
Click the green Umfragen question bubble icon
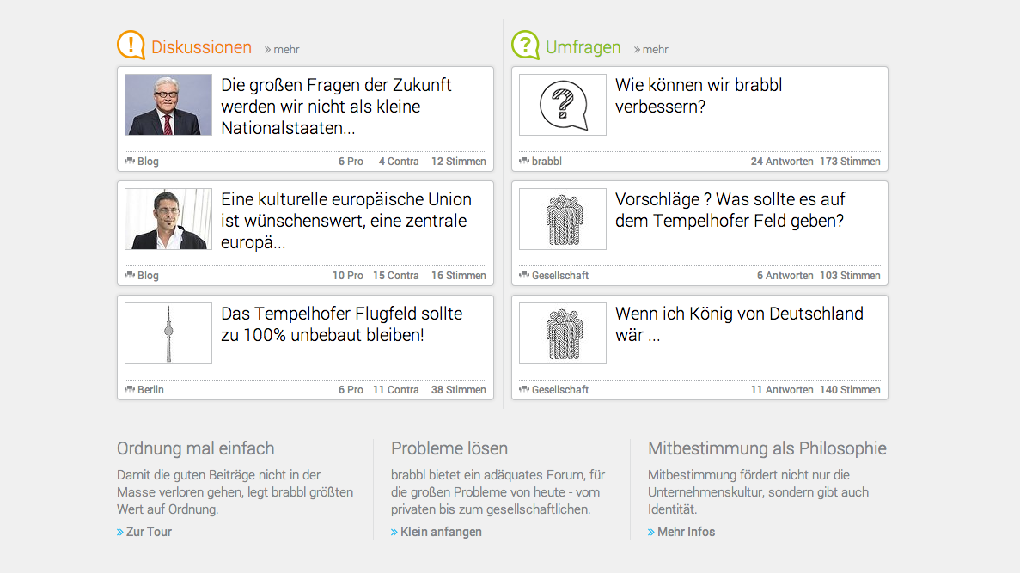click(x=525, y=45)
